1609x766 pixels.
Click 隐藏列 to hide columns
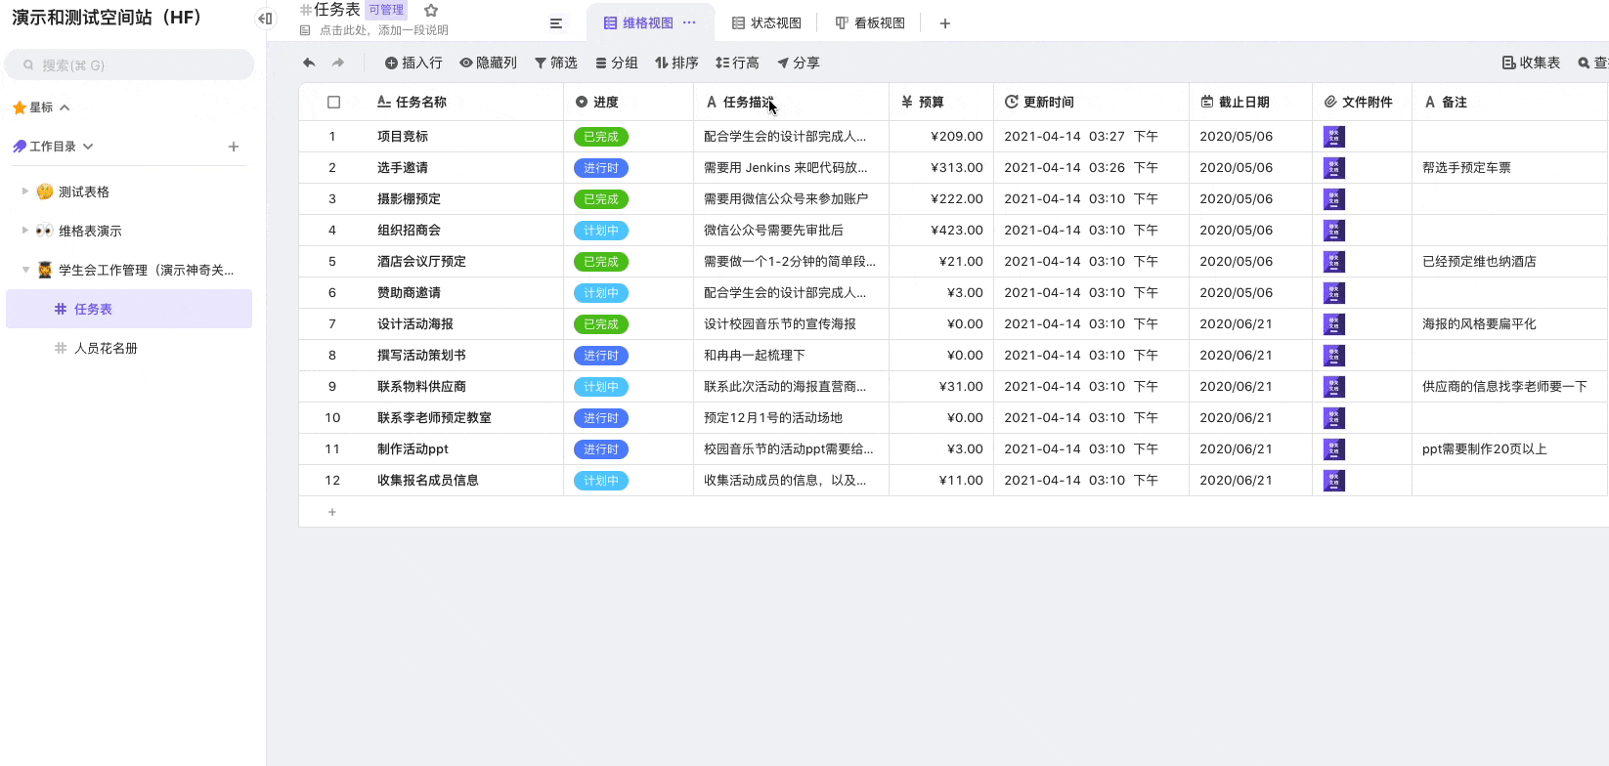pos(488,63)
